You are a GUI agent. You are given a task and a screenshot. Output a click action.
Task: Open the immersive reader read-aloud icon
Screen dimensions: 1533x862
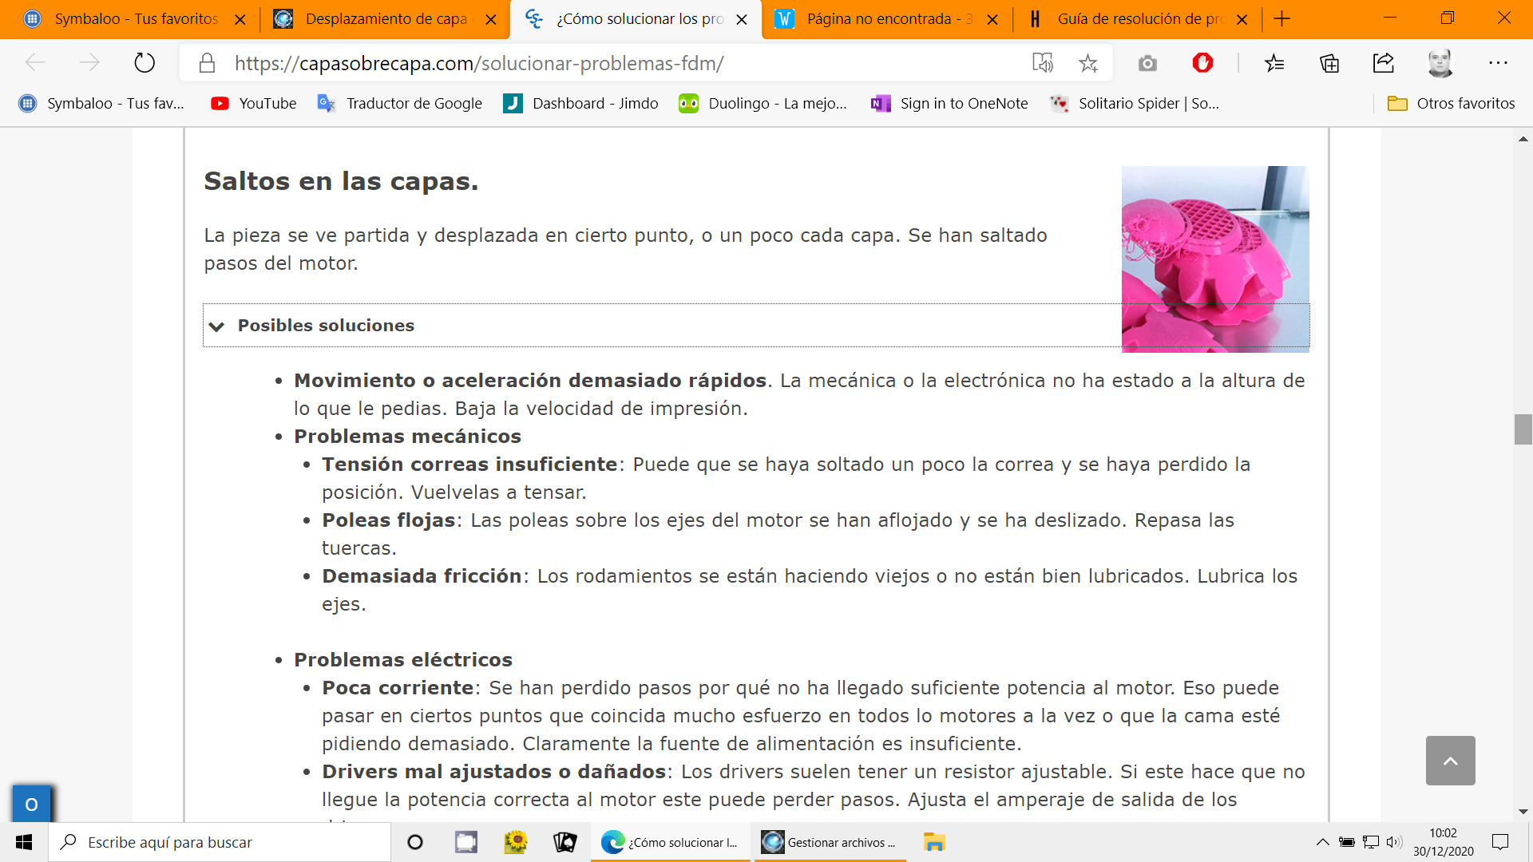pos(1043,63)
